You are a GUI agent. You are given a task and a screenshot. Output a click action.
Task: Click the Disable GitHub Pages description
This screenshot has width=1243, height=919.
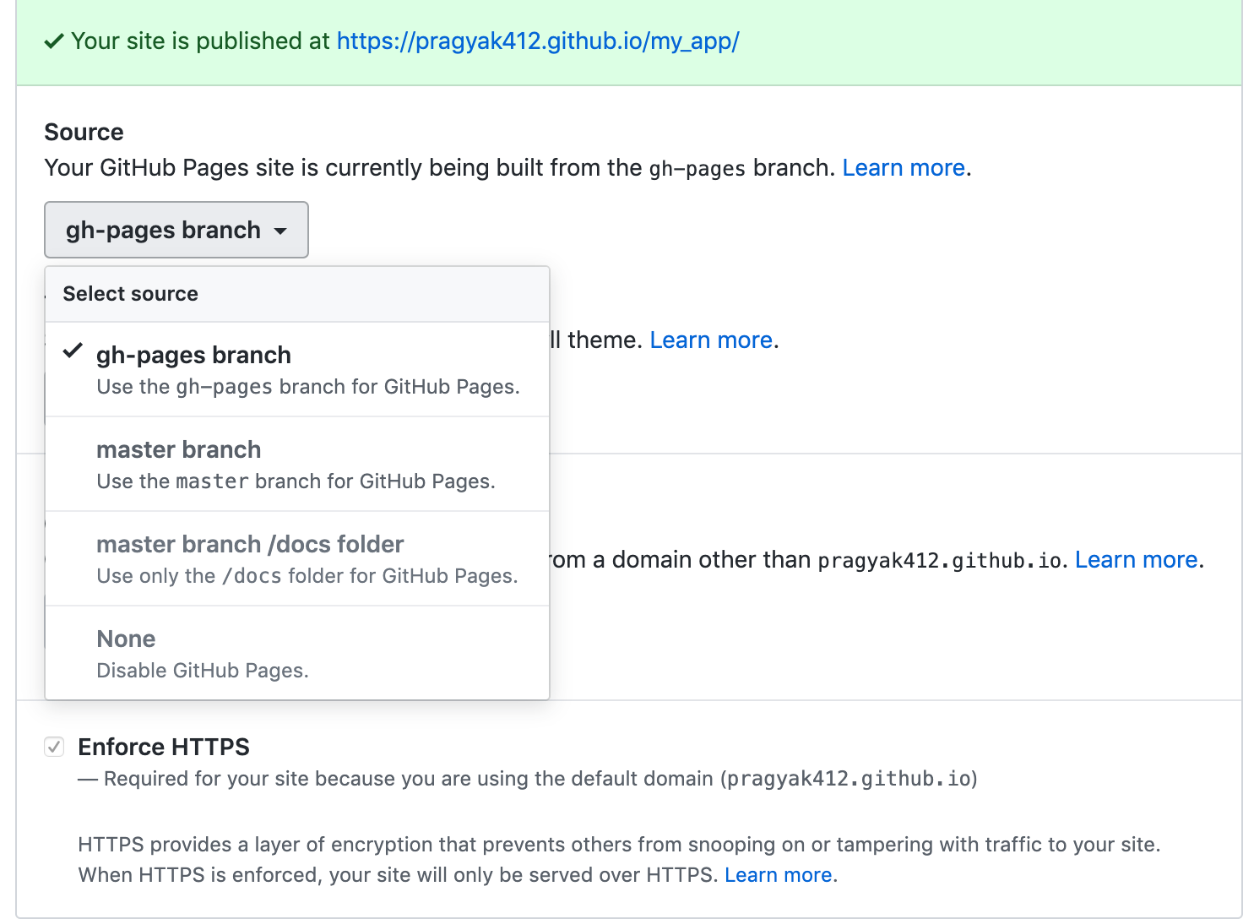pos(203,670)
